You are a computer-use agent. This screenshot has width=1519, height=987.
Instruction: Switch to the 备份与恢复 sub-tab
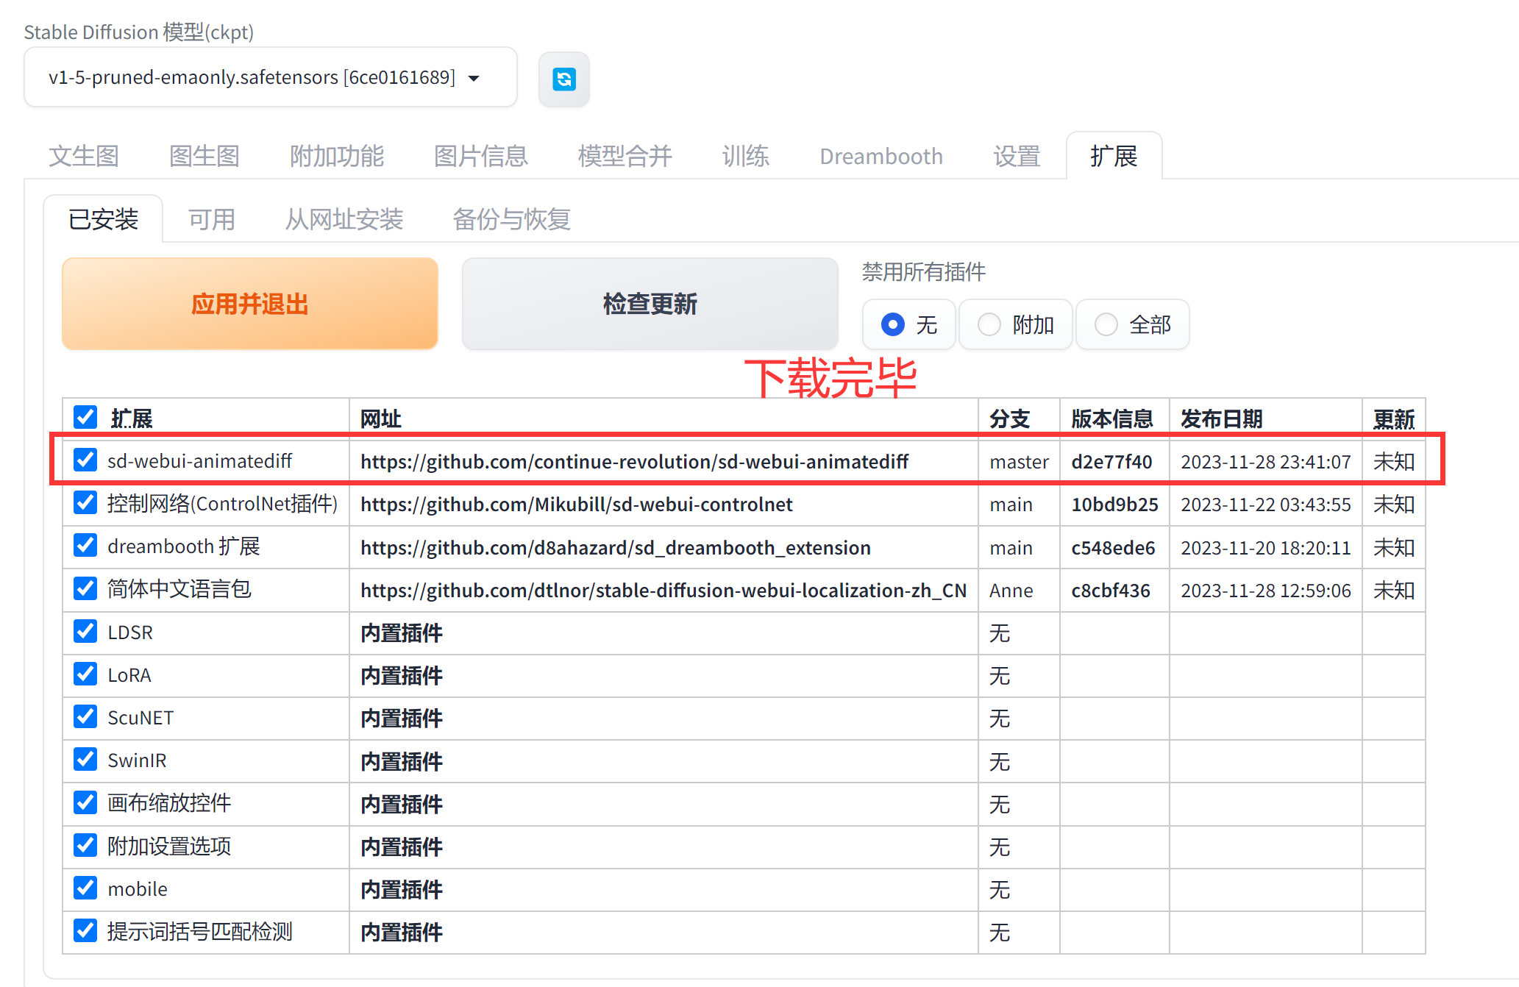click(x=511, y=219)
